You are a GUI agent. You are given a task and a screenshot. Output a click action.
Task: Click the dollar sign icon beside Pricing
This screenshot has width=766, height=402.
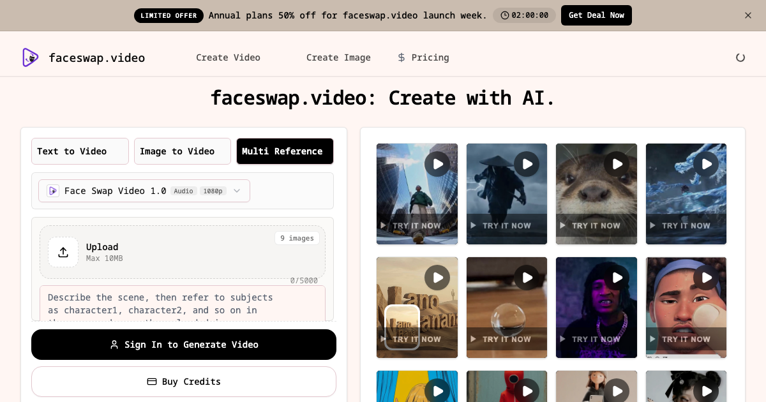(x=402, y=57)
